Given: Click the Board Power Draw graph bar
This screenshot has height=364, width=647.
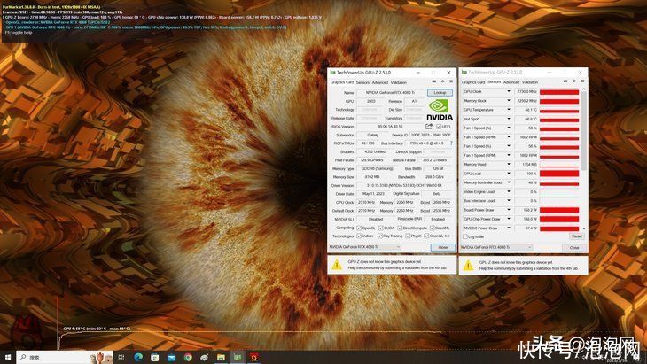Looking at the screenshot, I should click(x=559, y=210).
